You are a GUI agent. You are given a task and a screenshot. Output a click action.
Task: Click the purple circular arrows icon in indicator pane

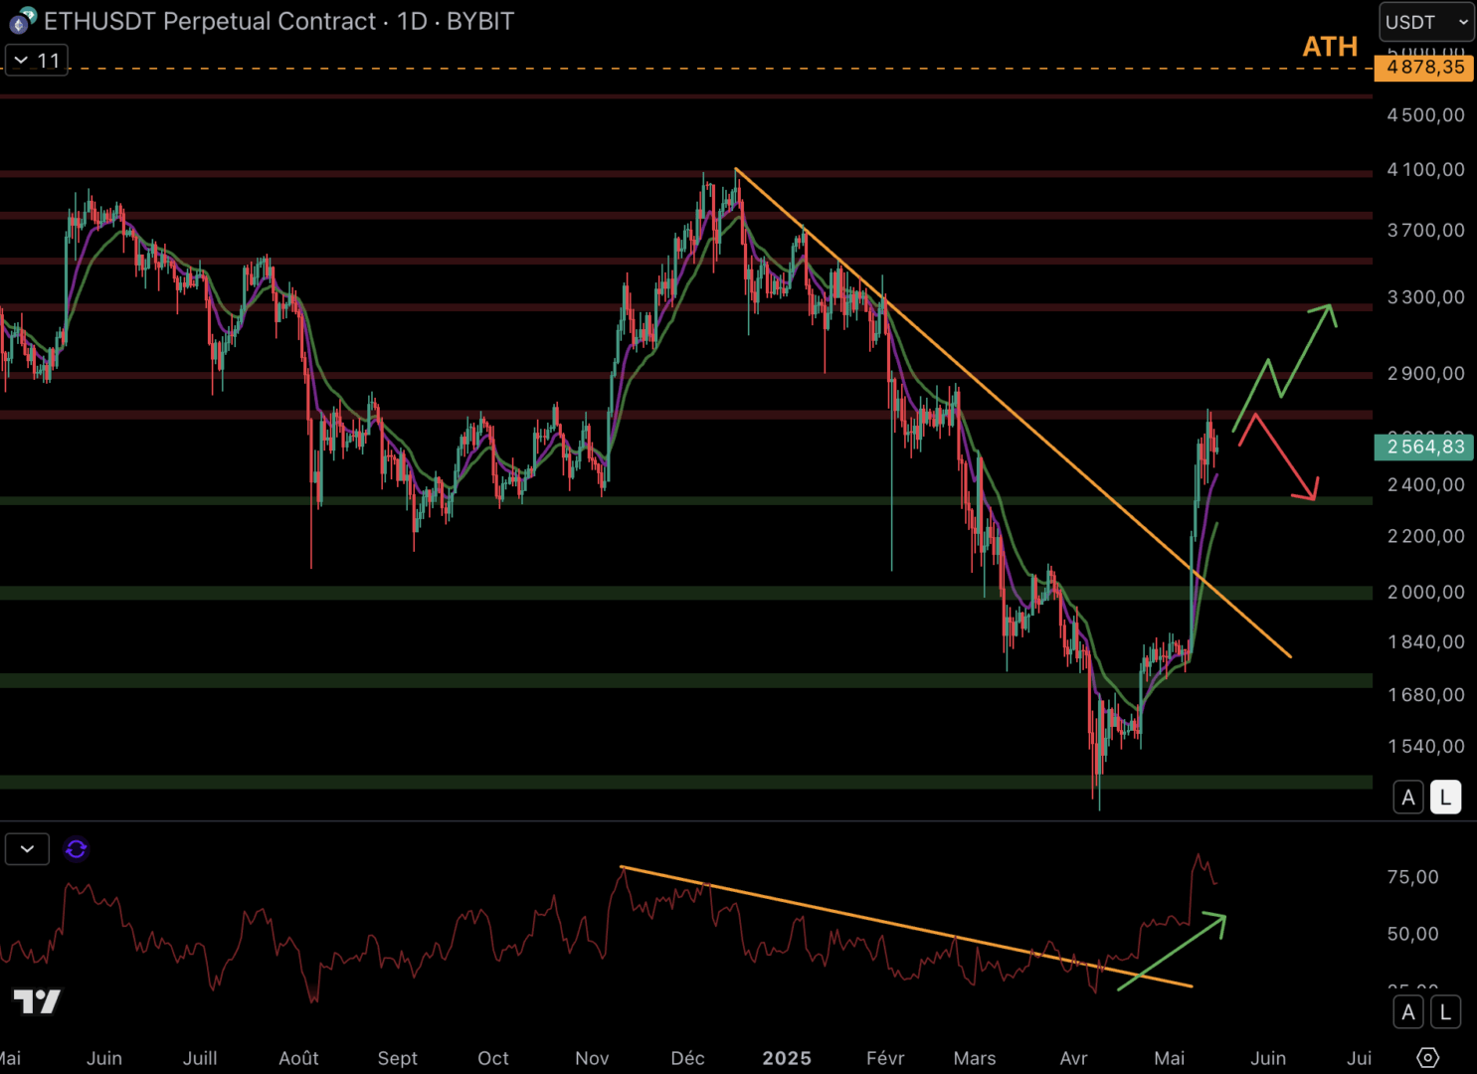[76, 849]
